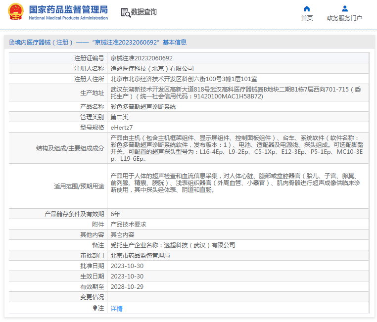This screenshot has height=322, width=377.
Task: Click the 首页 home icon
Action: (x=307, y=9)
